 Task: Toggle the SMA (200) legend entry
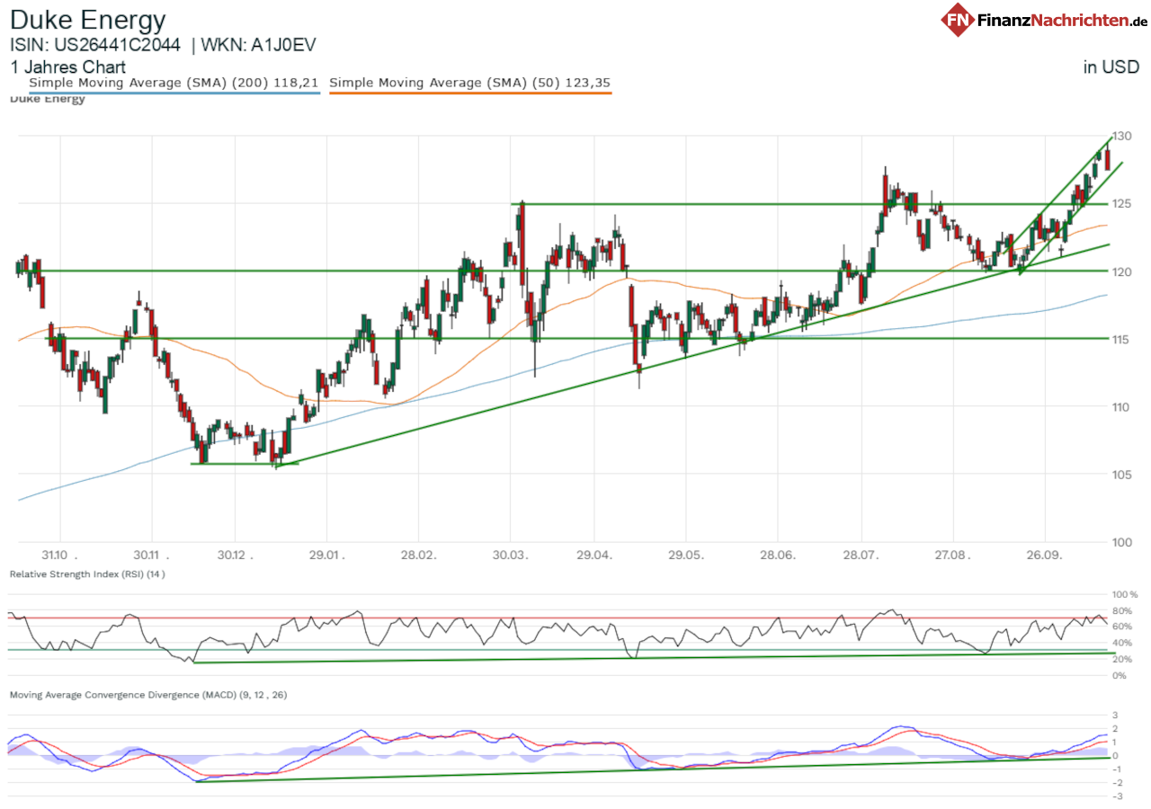tap(174, 83)
